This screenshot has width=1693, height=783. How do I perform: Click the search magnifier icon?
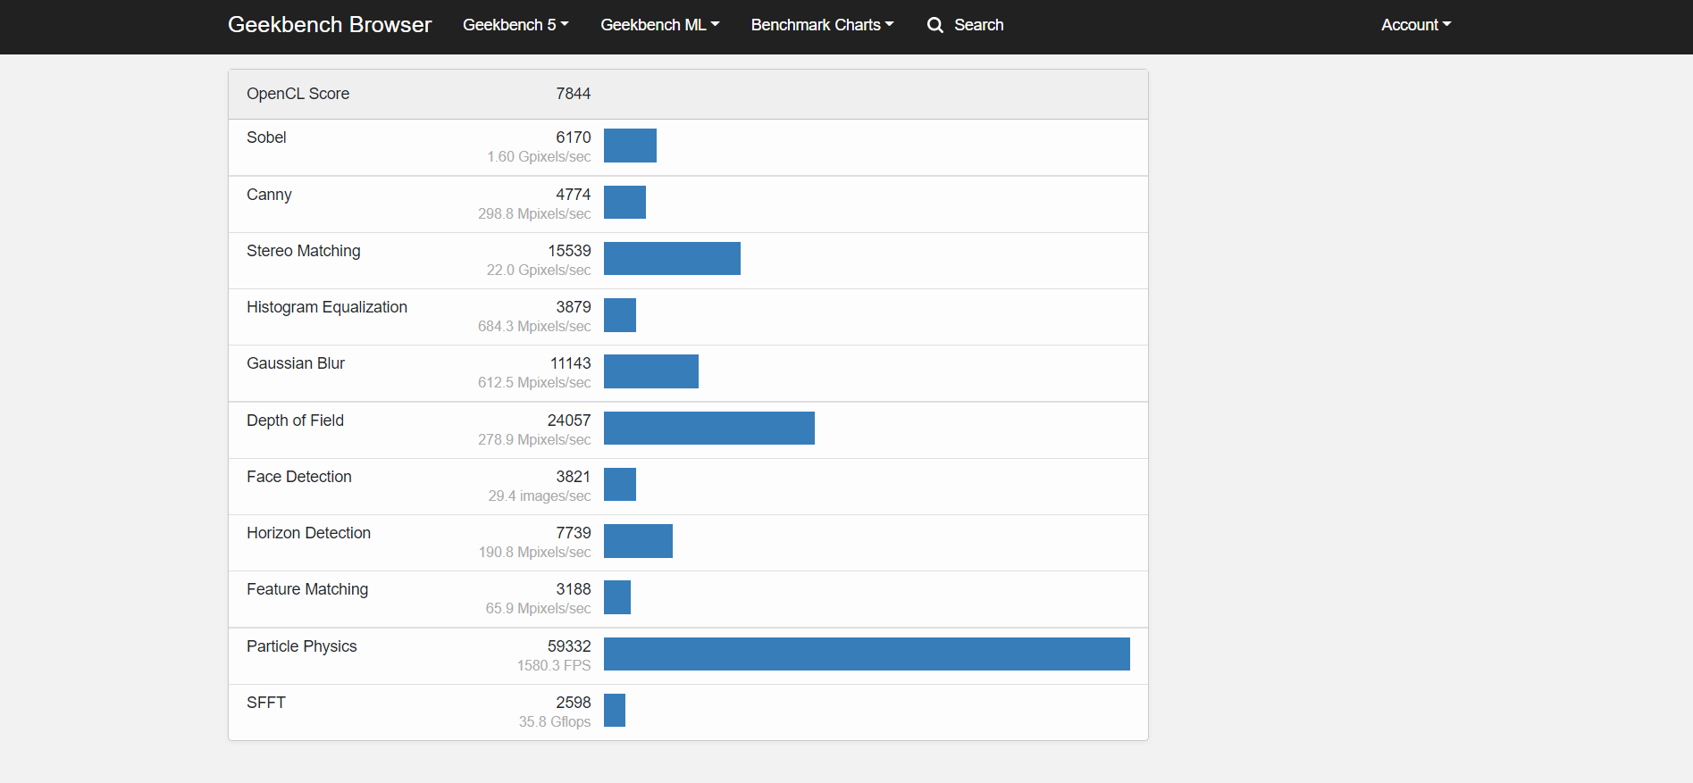tap(935, 25)
